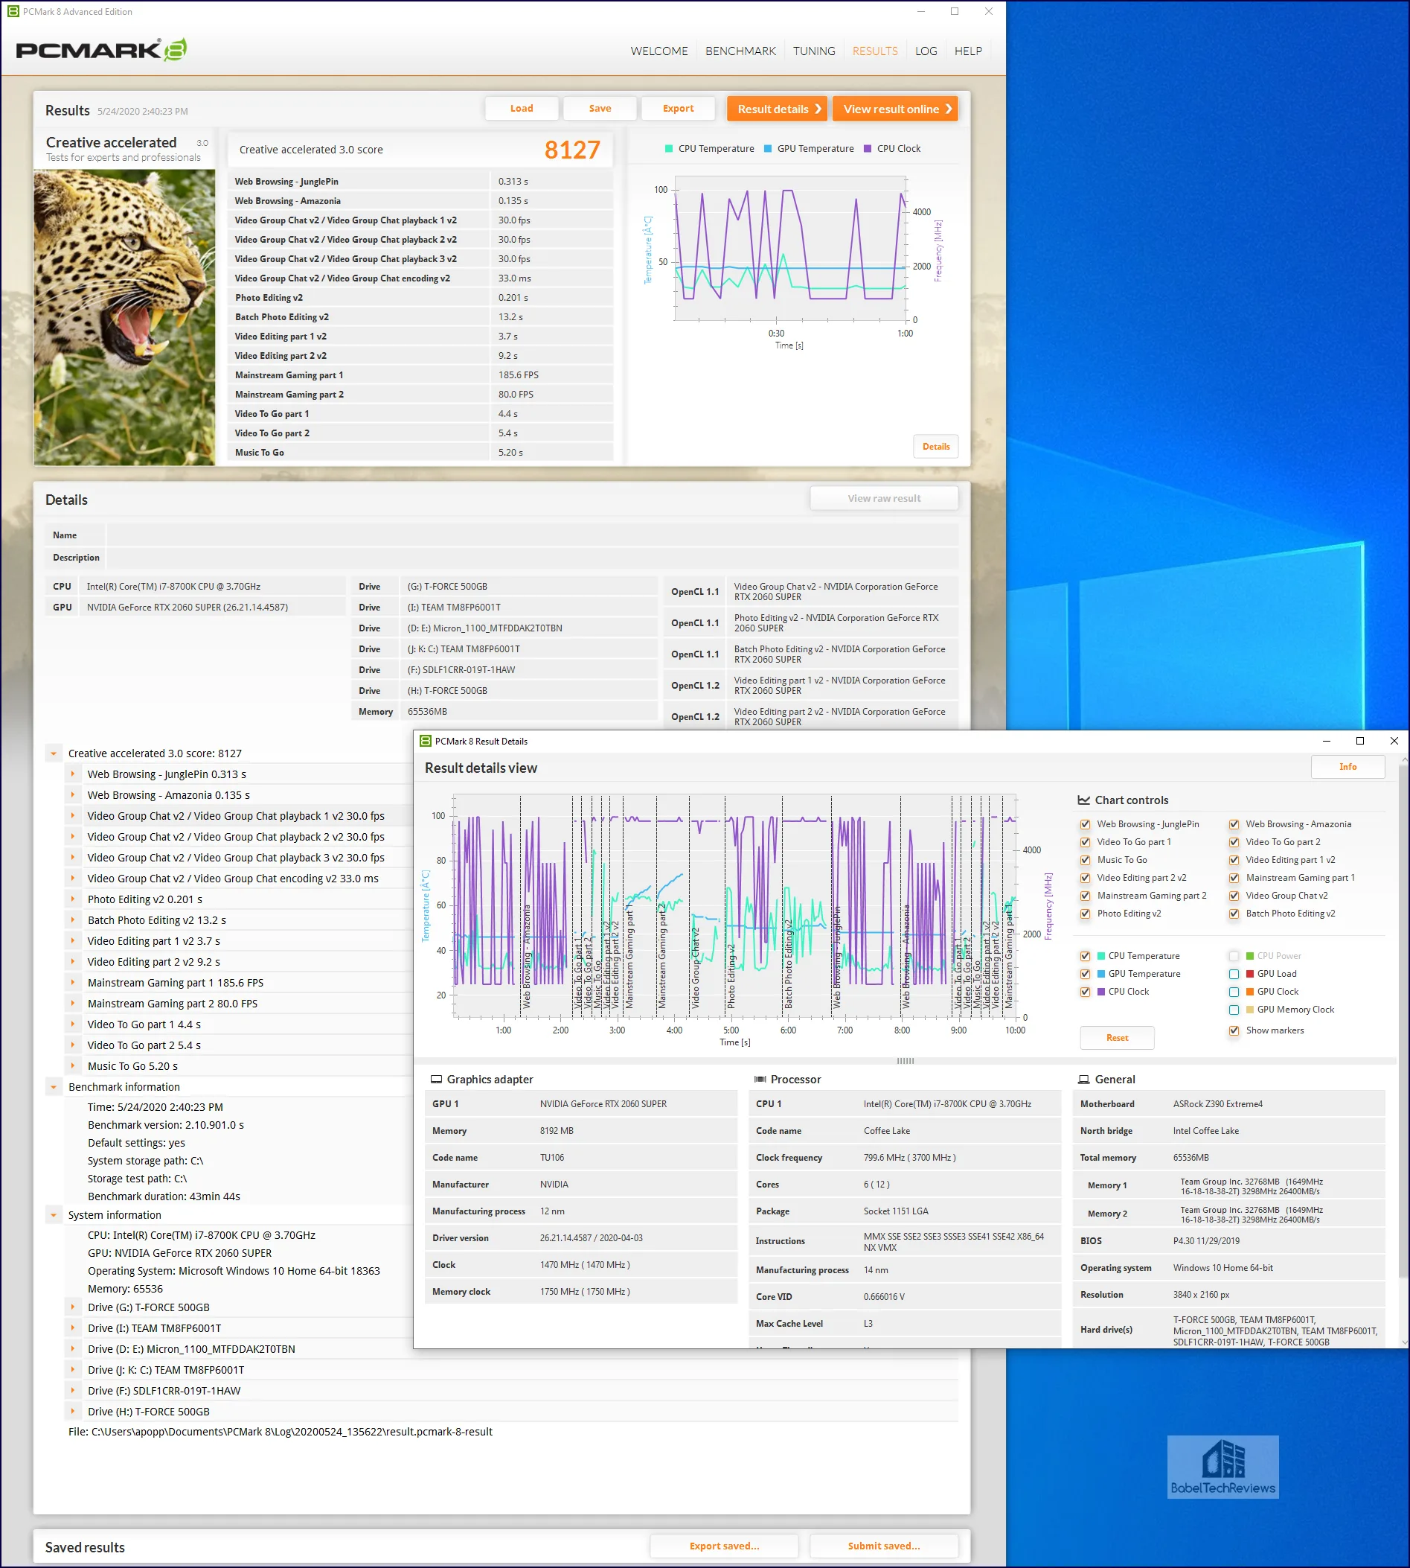Collapse the Creative accelerated 3.0 score tree node
Screen dimensions: 1410x1568
point(54,753)
